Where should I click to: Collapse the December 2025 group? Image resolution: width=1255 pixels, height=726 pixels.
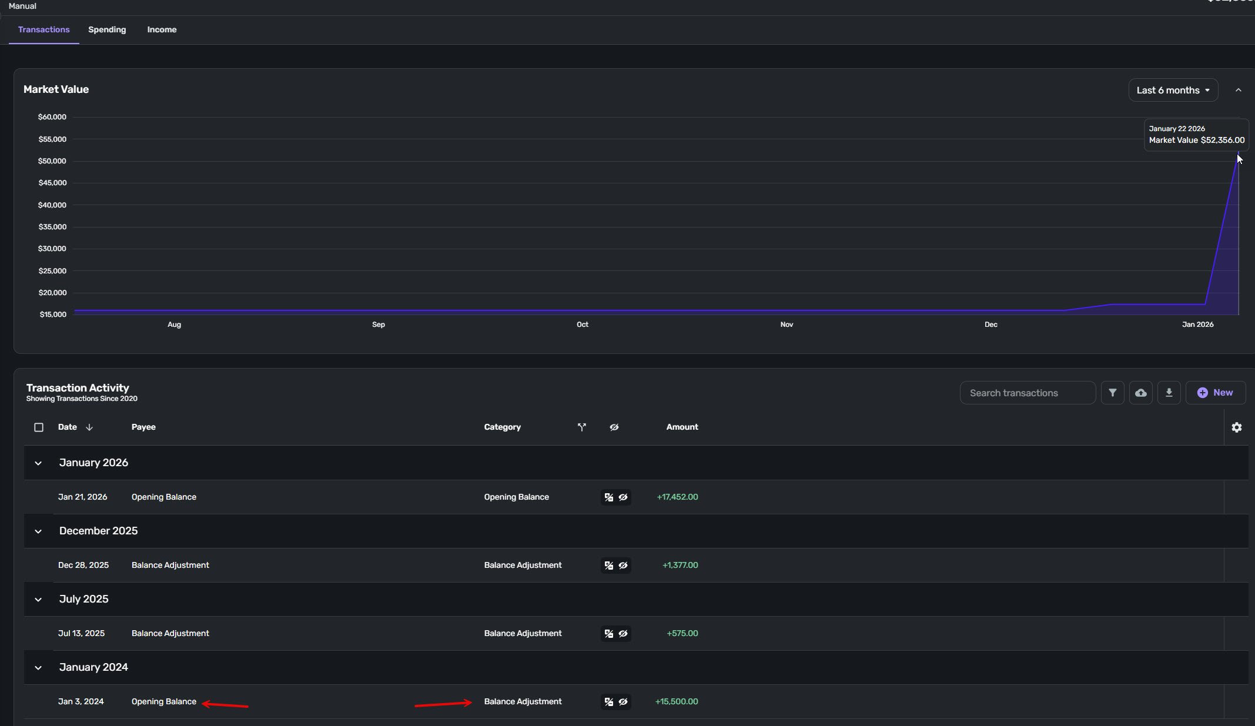(38, 531)
